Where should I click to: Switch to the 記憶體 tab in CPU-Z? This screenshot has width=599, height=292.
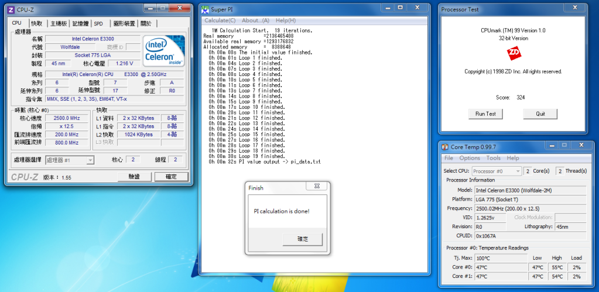pyautogui.click(x=81, y=23)
